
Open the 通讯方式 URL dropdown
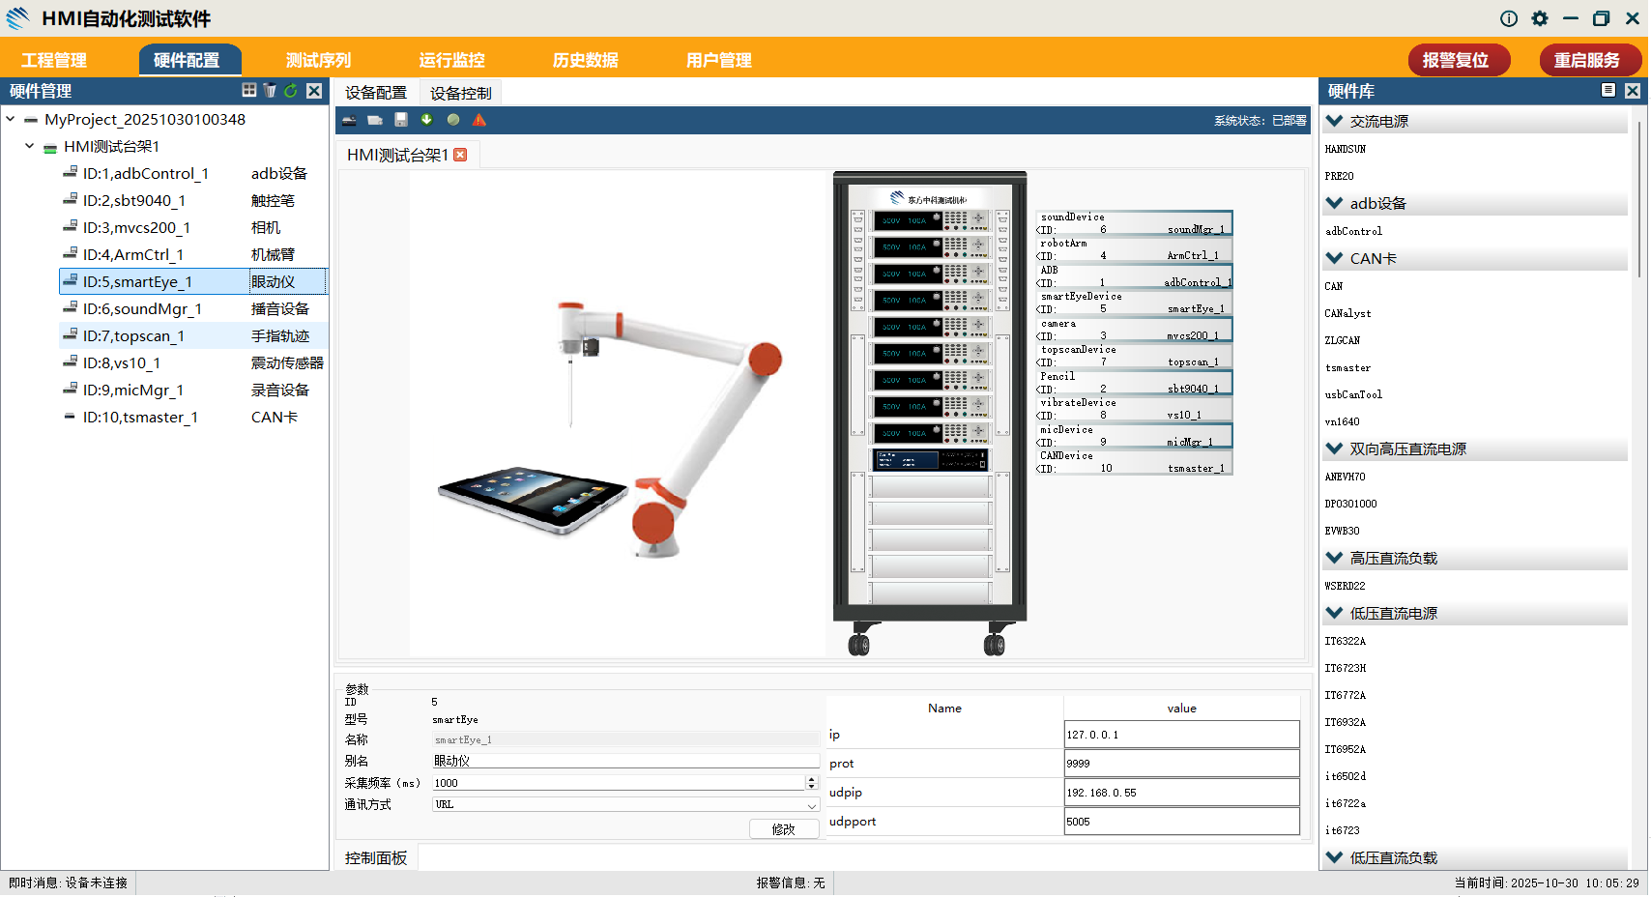pos(812,804)
